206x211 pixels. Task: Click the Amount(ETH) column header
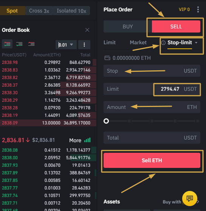click(47, 55)
